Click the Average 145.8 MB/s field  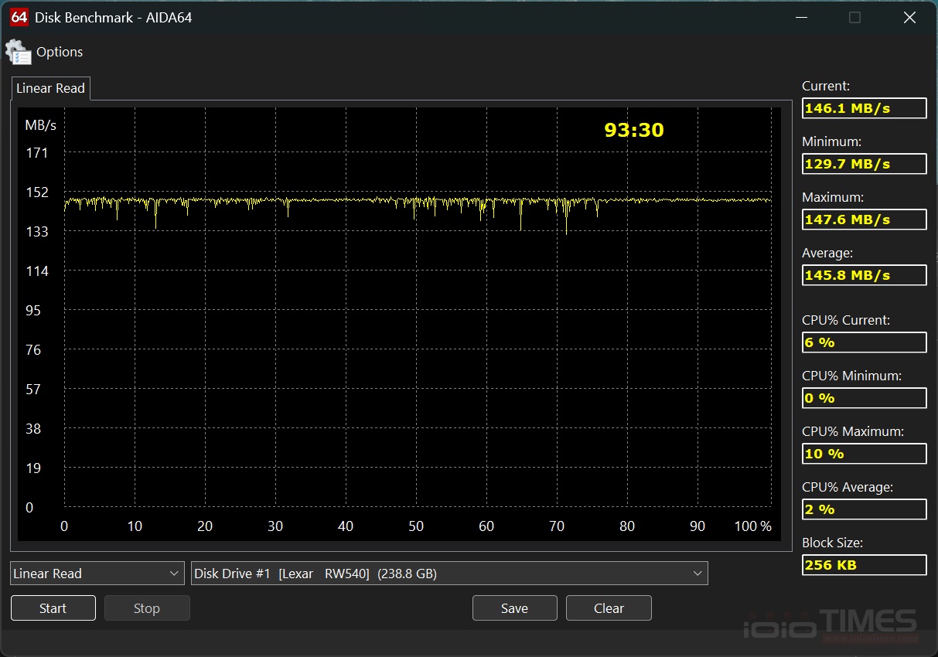pyautogui.click(x=864, y=275)
